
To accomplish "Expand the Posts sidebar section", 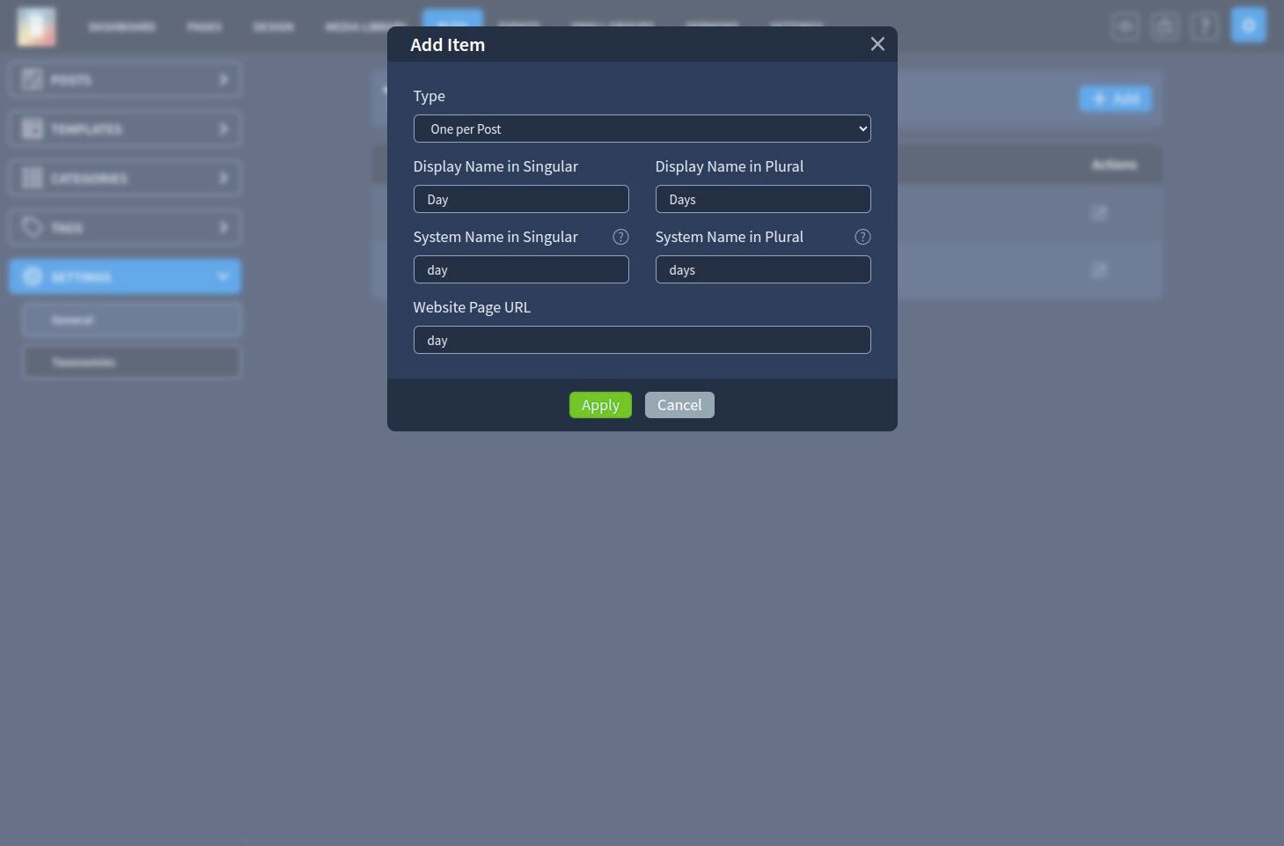I will tap(125, 80).
